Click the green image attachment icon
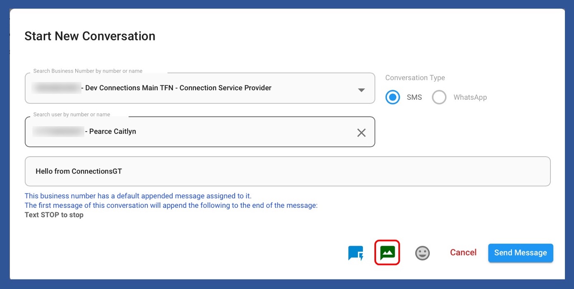Viewport: 574px width, 289px height. 387,252
